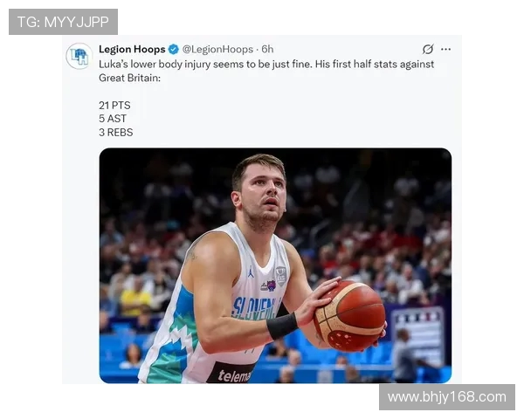The height and width of the screenshot is (419, 524).
Task: Click the basketball in the photo
Action: tap(349, 316)
